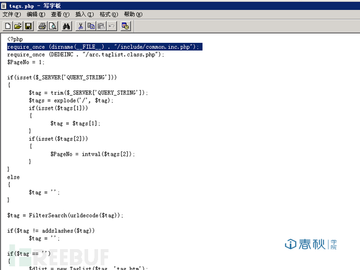Click the highlighted require_once common.inc.php line

[105, 46]
